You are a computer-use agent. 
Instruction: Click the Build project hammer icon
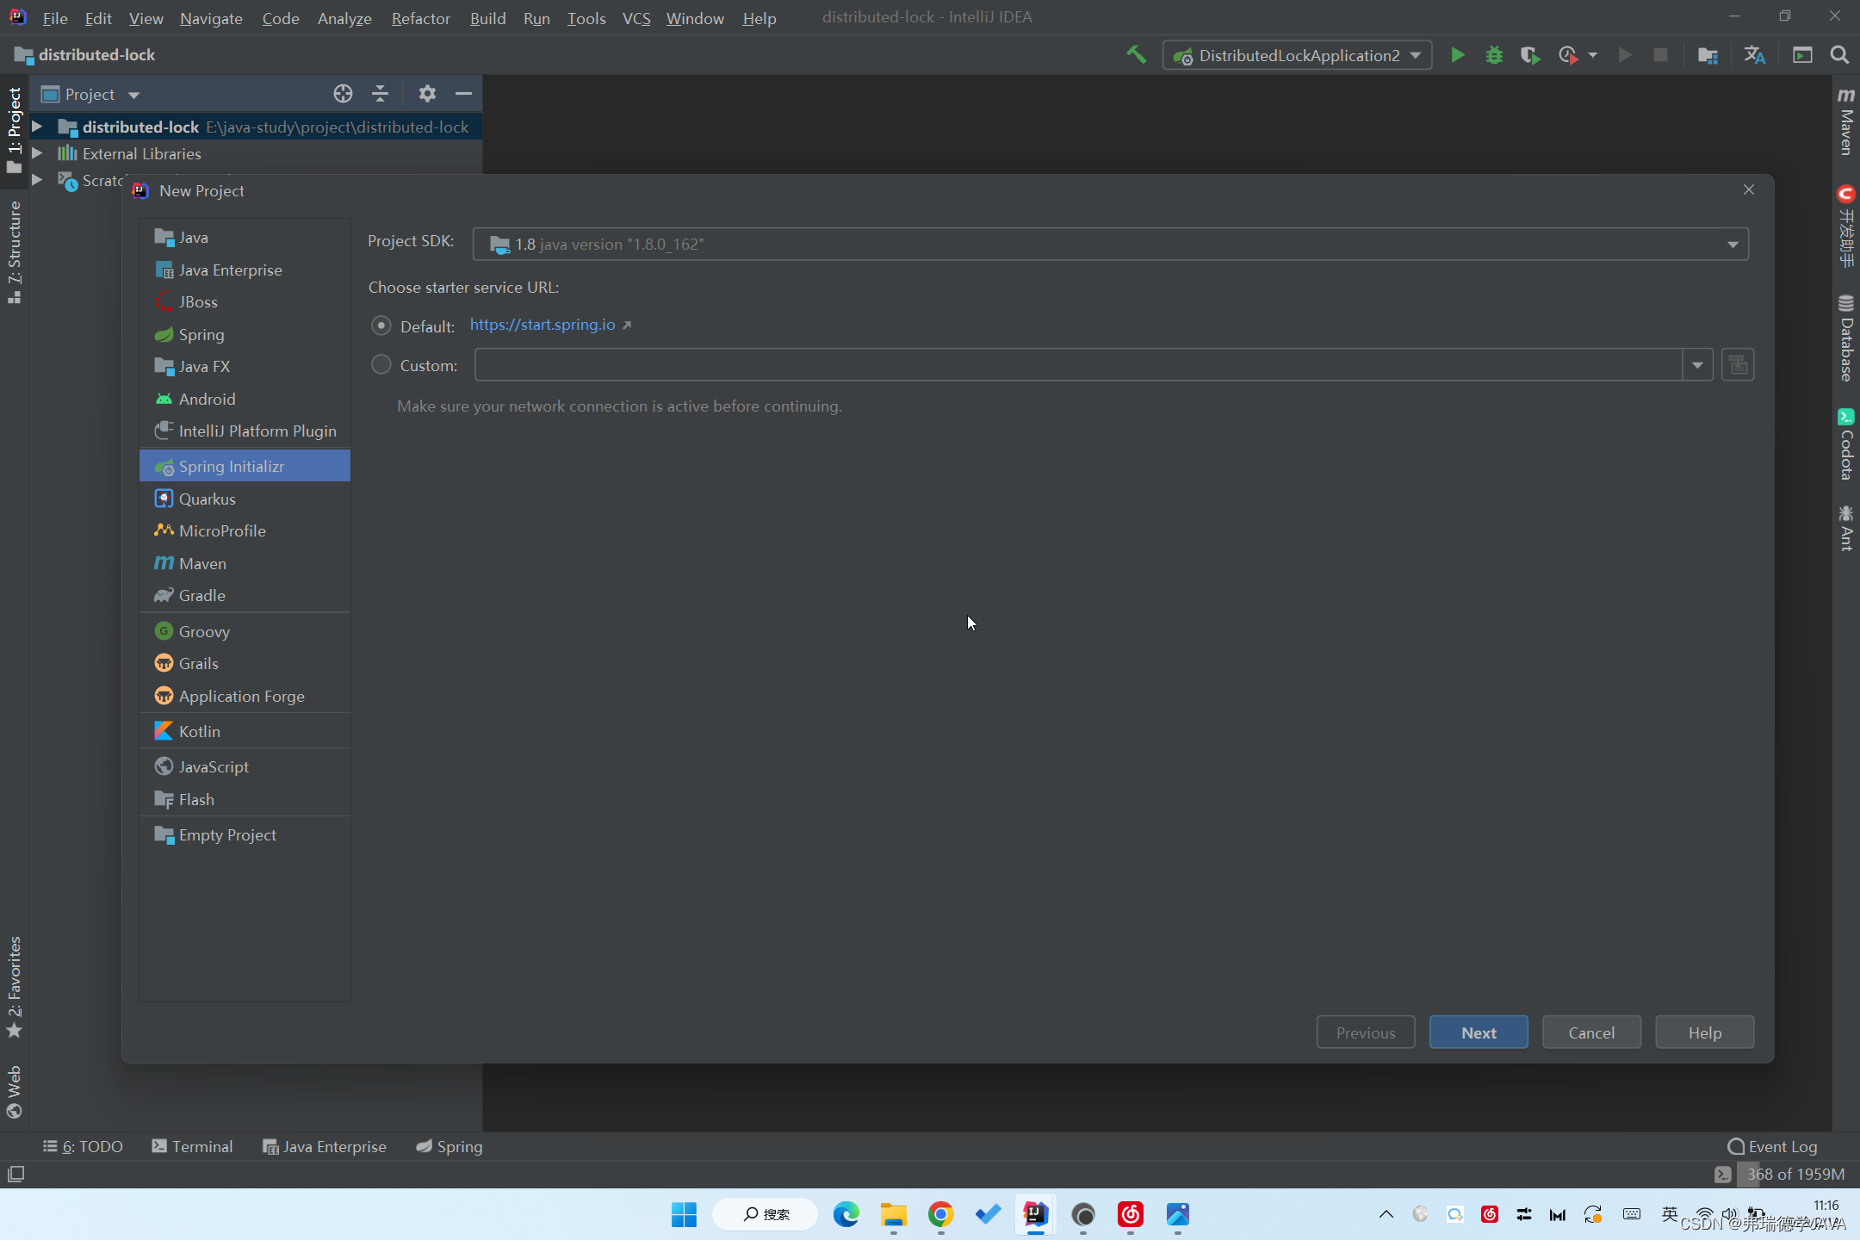(1136, 55)
